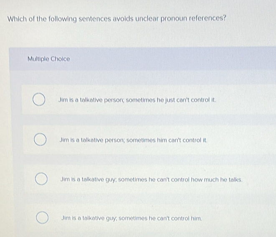The height and width of the screenshot is (237, 276).
Task: Click the word "references?" in the question
Action: pos(208,18)
